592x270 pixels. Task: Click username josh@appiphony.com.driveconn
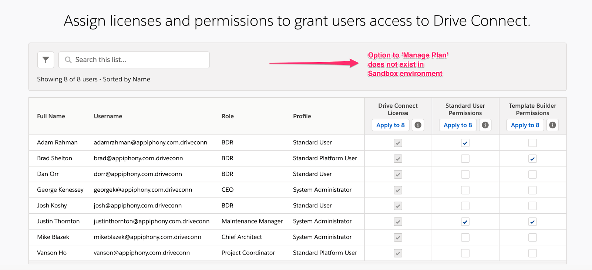pyautogui.click(x=138, y=206)
